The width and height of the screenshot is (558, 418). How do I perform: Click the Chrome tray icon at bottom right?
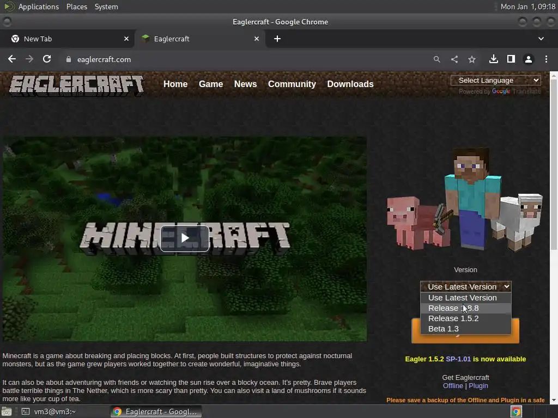pyautogui.click(x=516, y=411)
